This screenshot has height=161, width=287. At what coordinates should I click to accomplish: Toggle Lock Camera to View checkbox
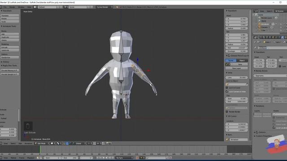click(x=227, y=91)
